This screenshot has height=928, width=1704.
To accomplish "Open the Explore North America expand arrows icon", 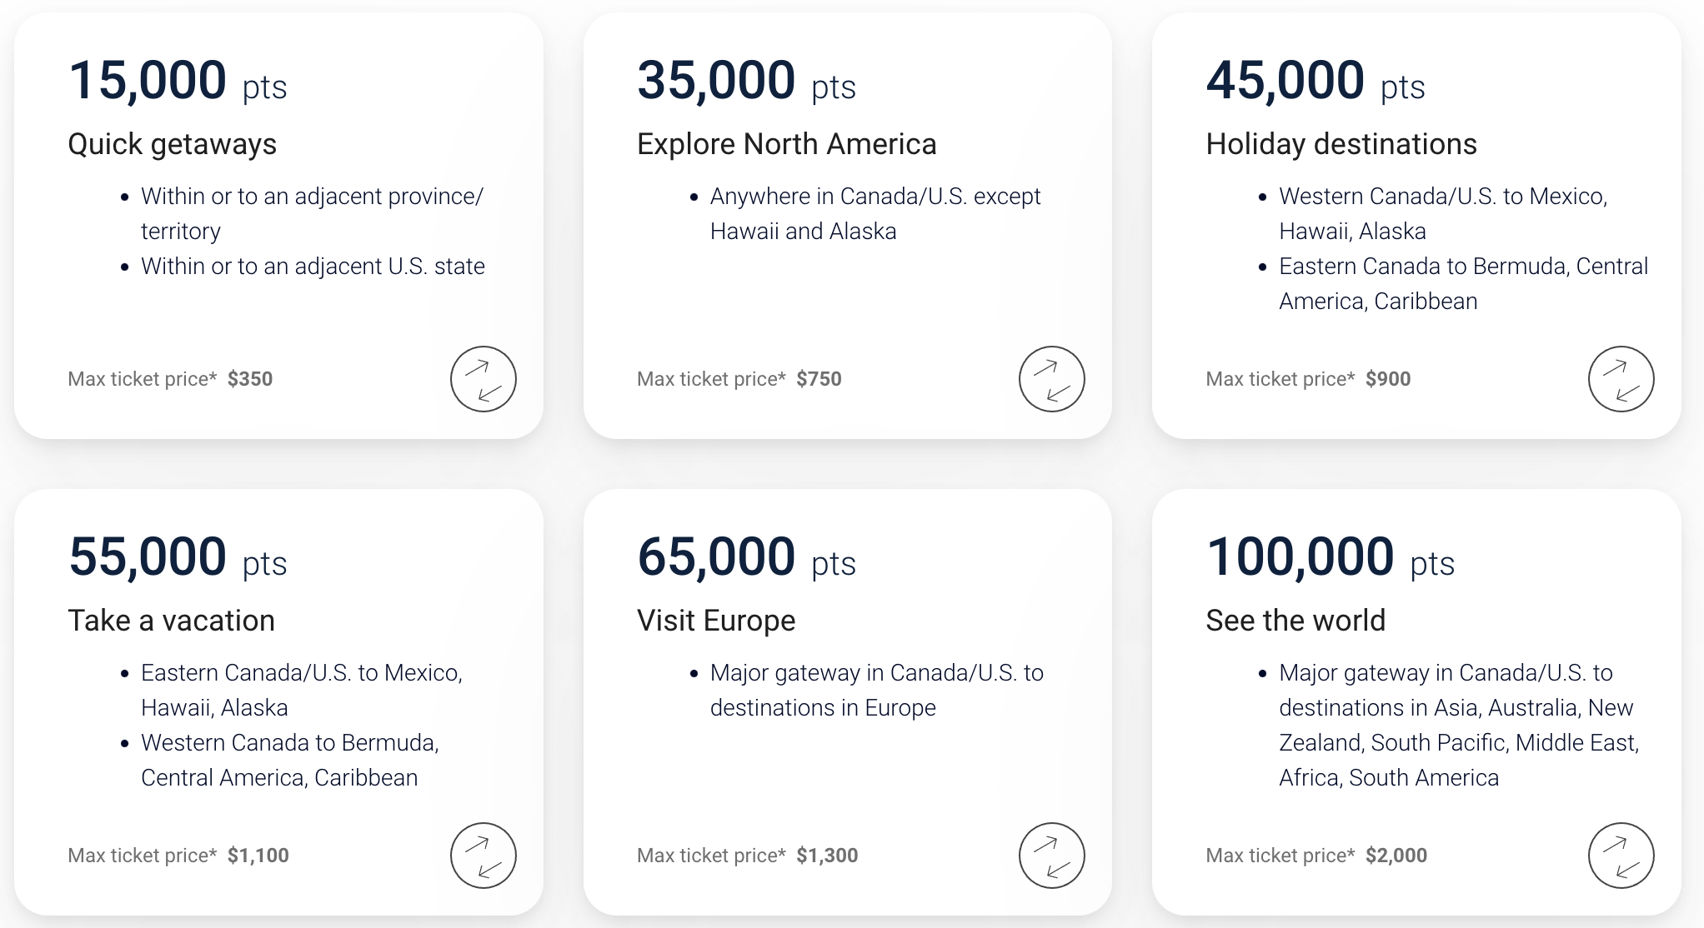I will [1051, 379].
